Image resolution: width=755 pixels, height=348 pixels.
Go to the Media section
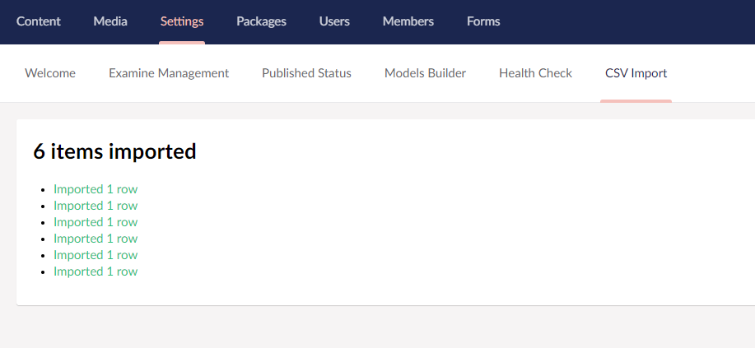pyautogui.click(x=110, y=21)
